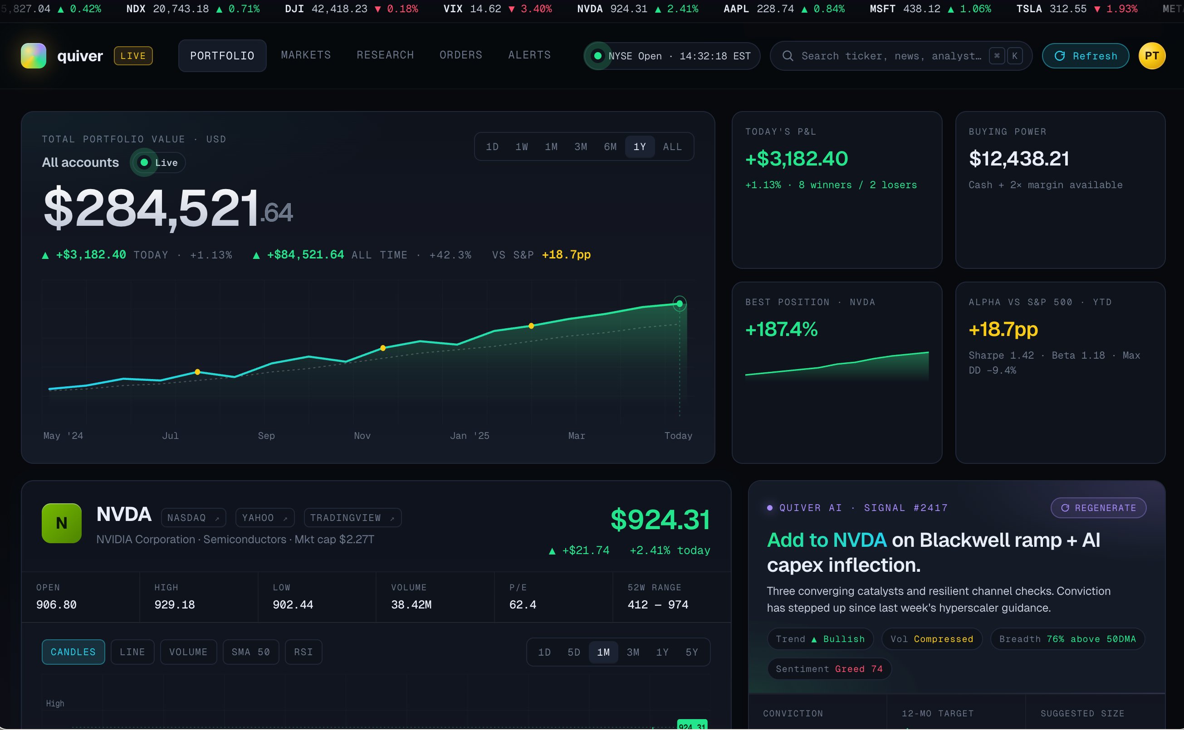Switch to the MARKETS tab
Screen dimensions: 1184x730
click(x=306, y=55)
